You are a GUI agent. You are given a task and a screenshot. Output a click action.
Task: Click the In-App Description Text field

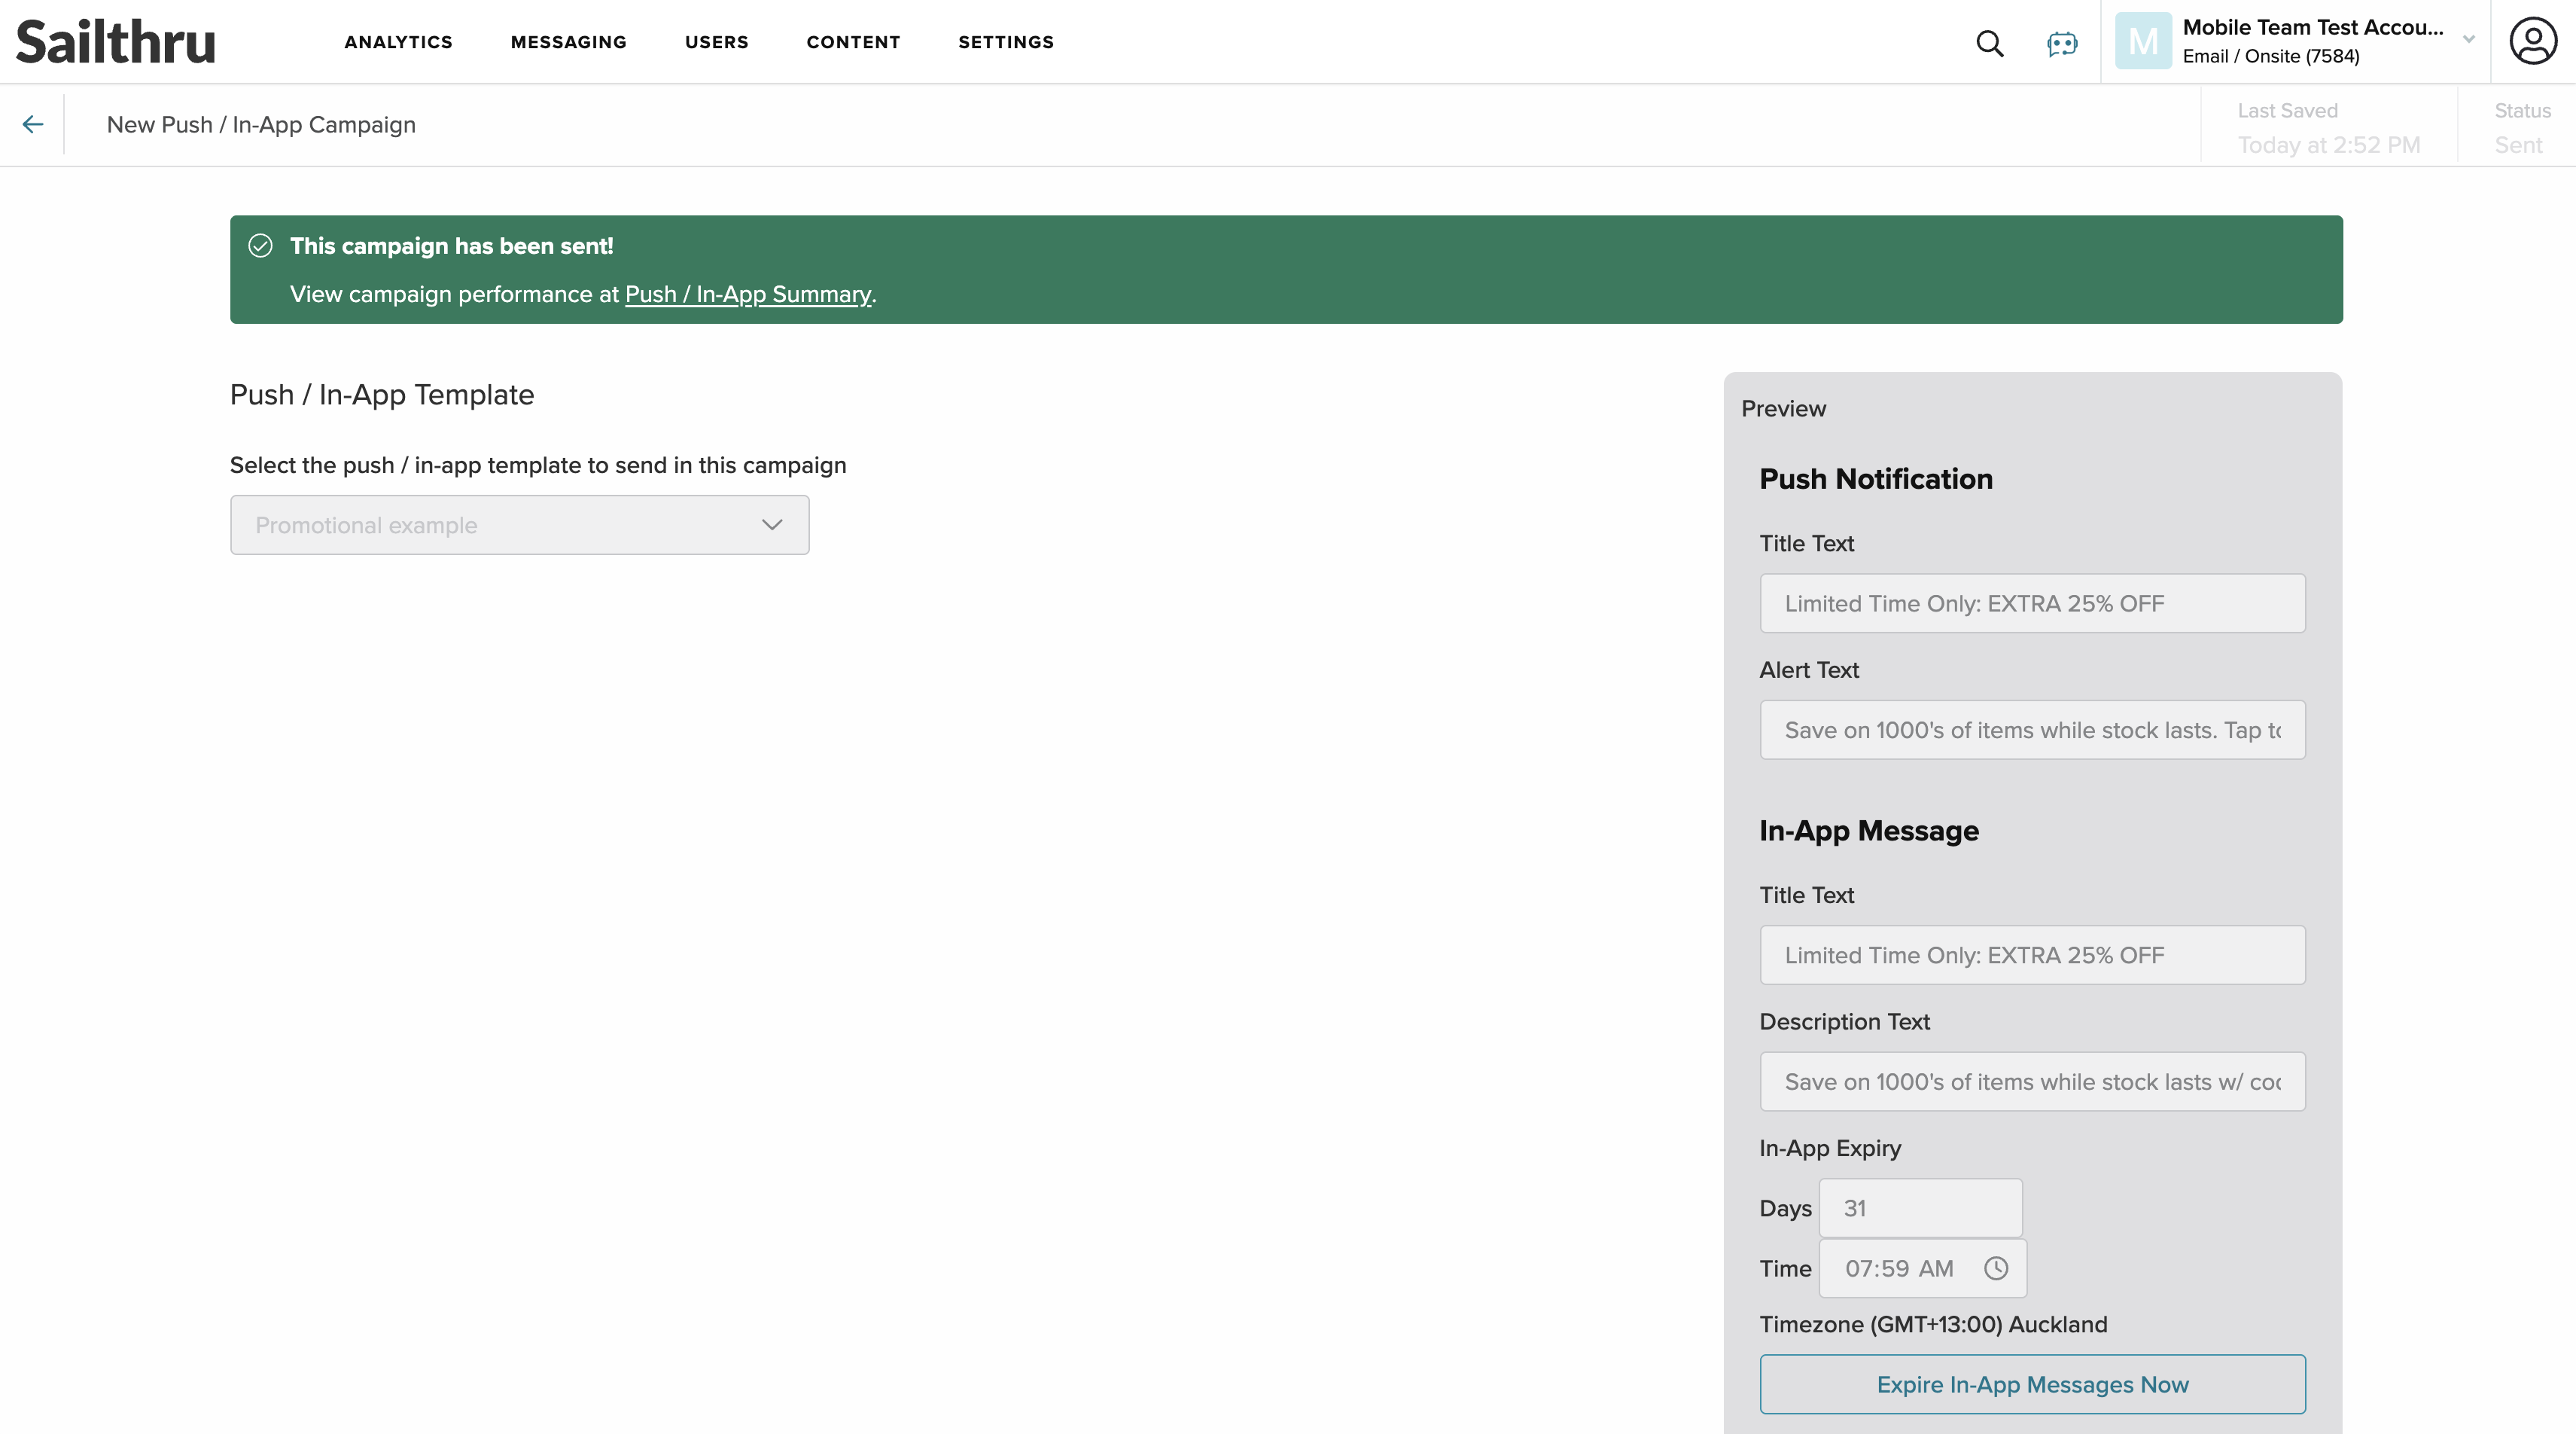pos(2031,1081)
